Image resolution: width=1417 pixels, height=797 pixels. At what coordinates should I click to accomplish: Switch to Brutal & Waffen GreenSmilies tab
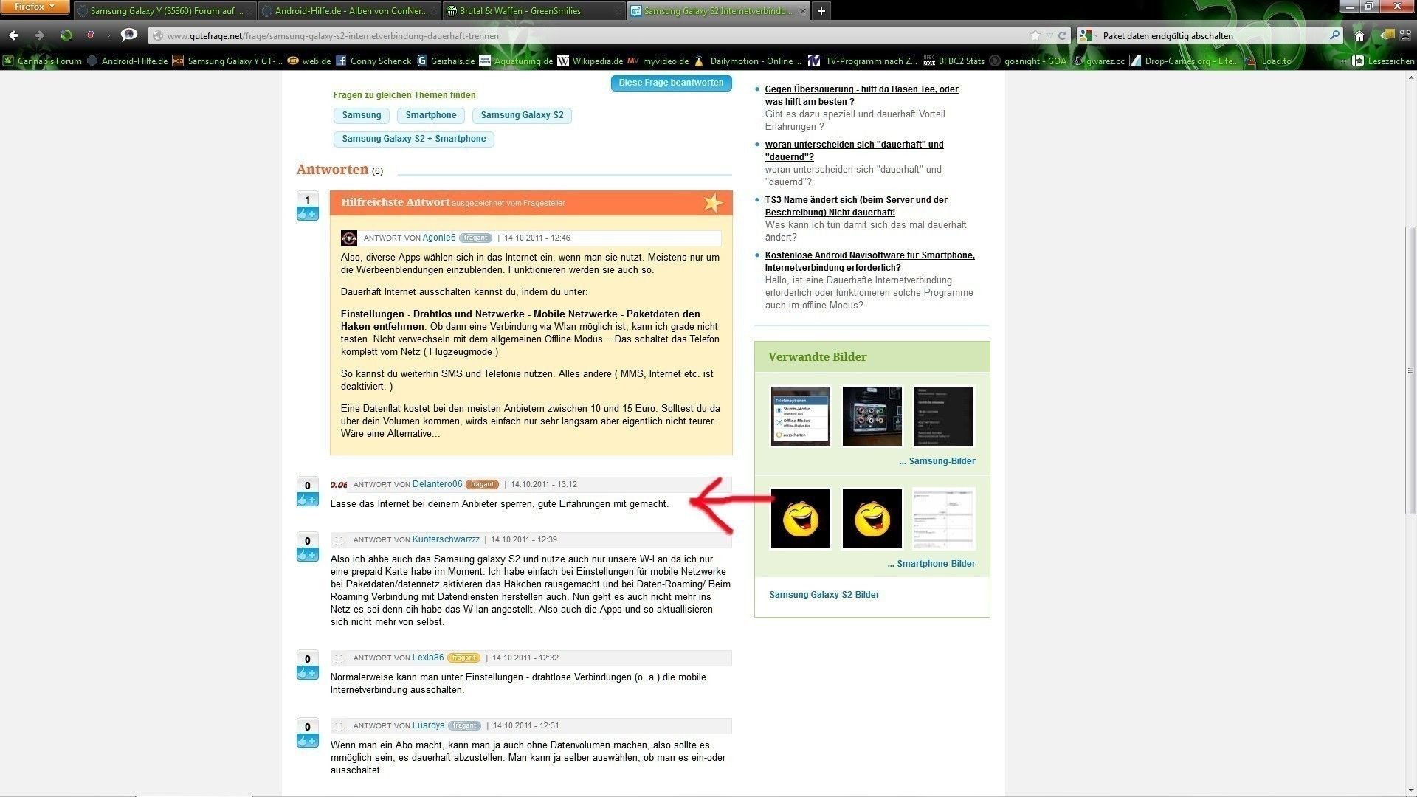pyautogui.click(x=534, y=11)
